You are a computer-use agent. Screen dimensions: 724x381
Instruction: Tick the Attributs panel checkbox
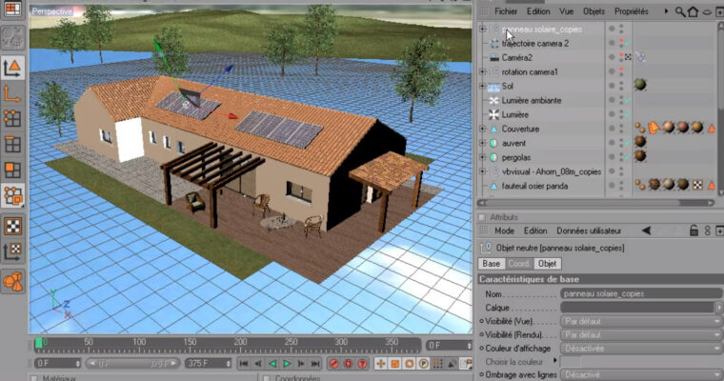click(x=482, y=217)
